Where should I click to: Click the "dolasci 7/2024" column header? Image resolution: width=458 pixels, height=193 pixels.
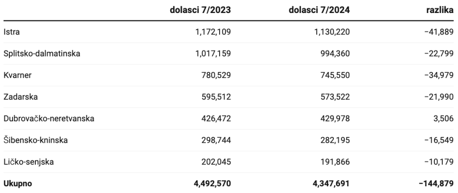tap(319, 10)
